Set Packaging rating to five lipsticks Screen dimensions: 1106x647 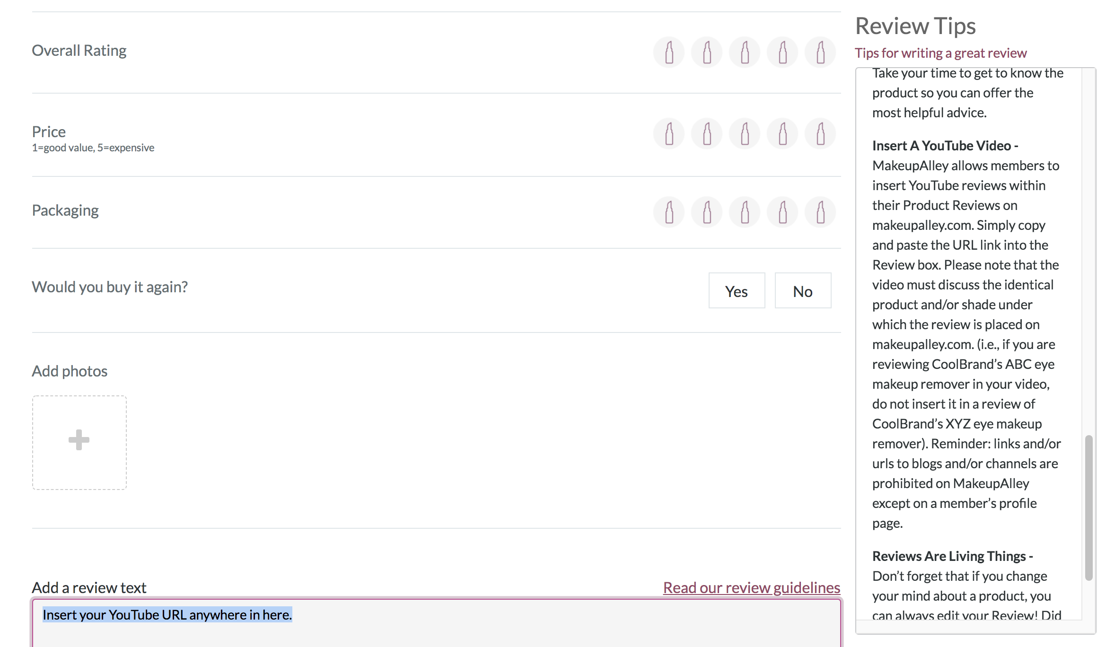coord(820,212)
